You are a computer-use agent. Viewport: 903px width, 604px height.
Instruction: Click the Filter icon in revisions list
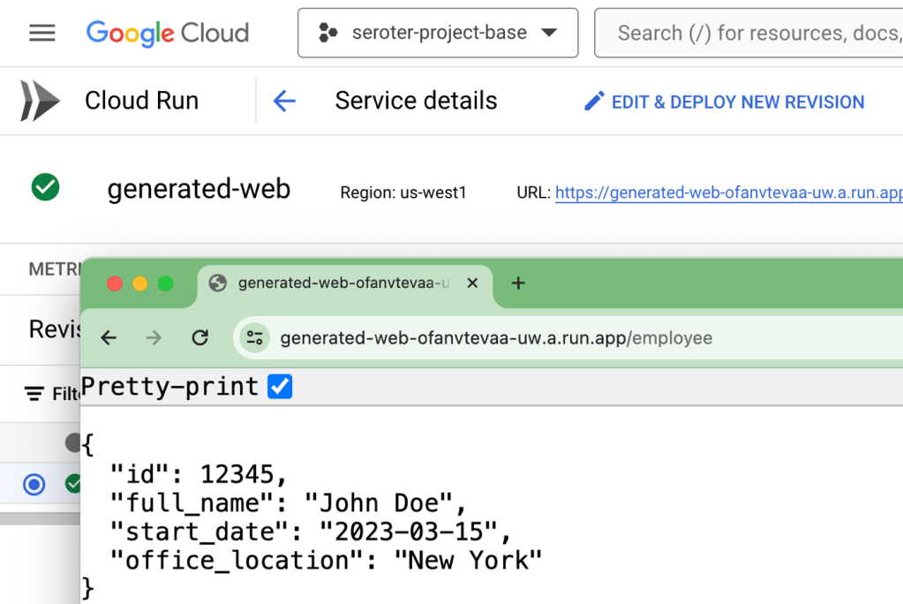point(34,393)
